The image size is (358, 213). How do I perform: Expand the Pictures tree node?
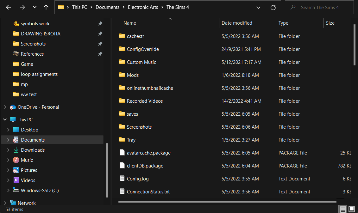click(8, 170)
